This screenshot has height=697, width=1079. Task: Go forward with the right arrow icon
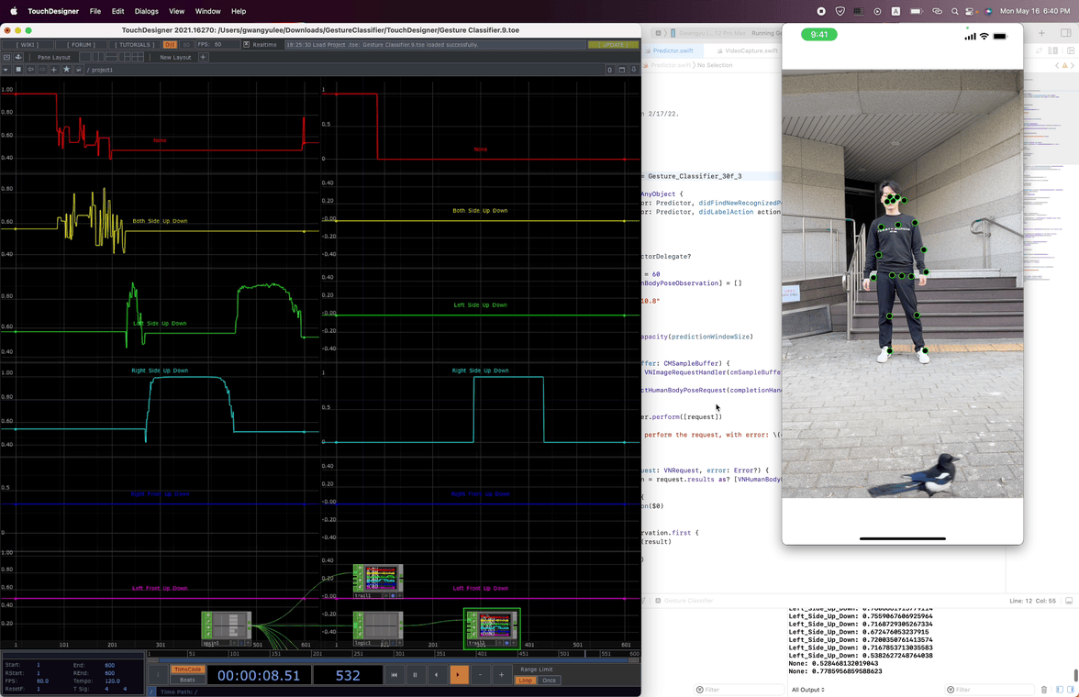[x=42, y=70]
